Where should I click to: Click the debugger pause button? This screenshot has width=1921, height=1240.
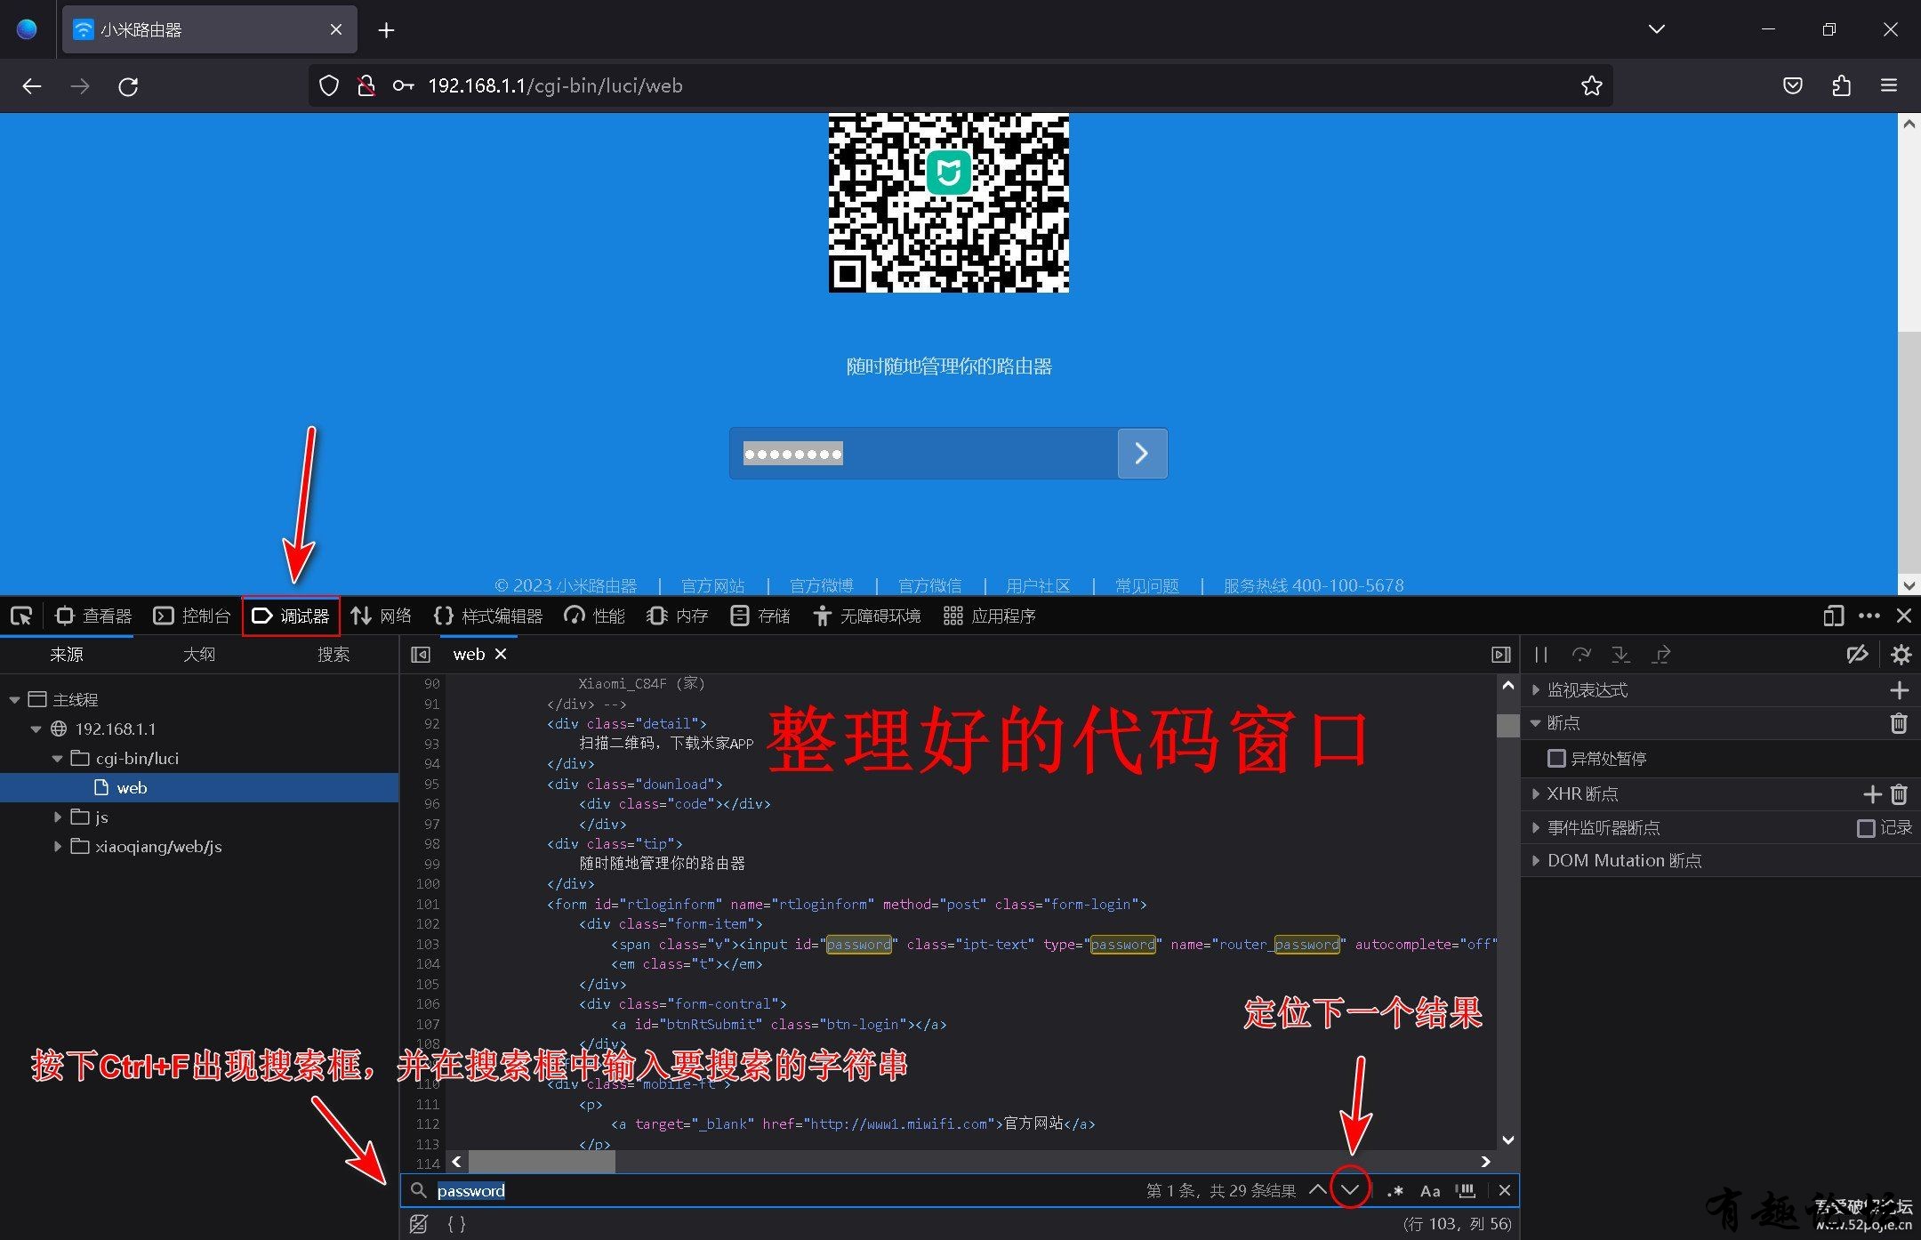pos(1541,655)
